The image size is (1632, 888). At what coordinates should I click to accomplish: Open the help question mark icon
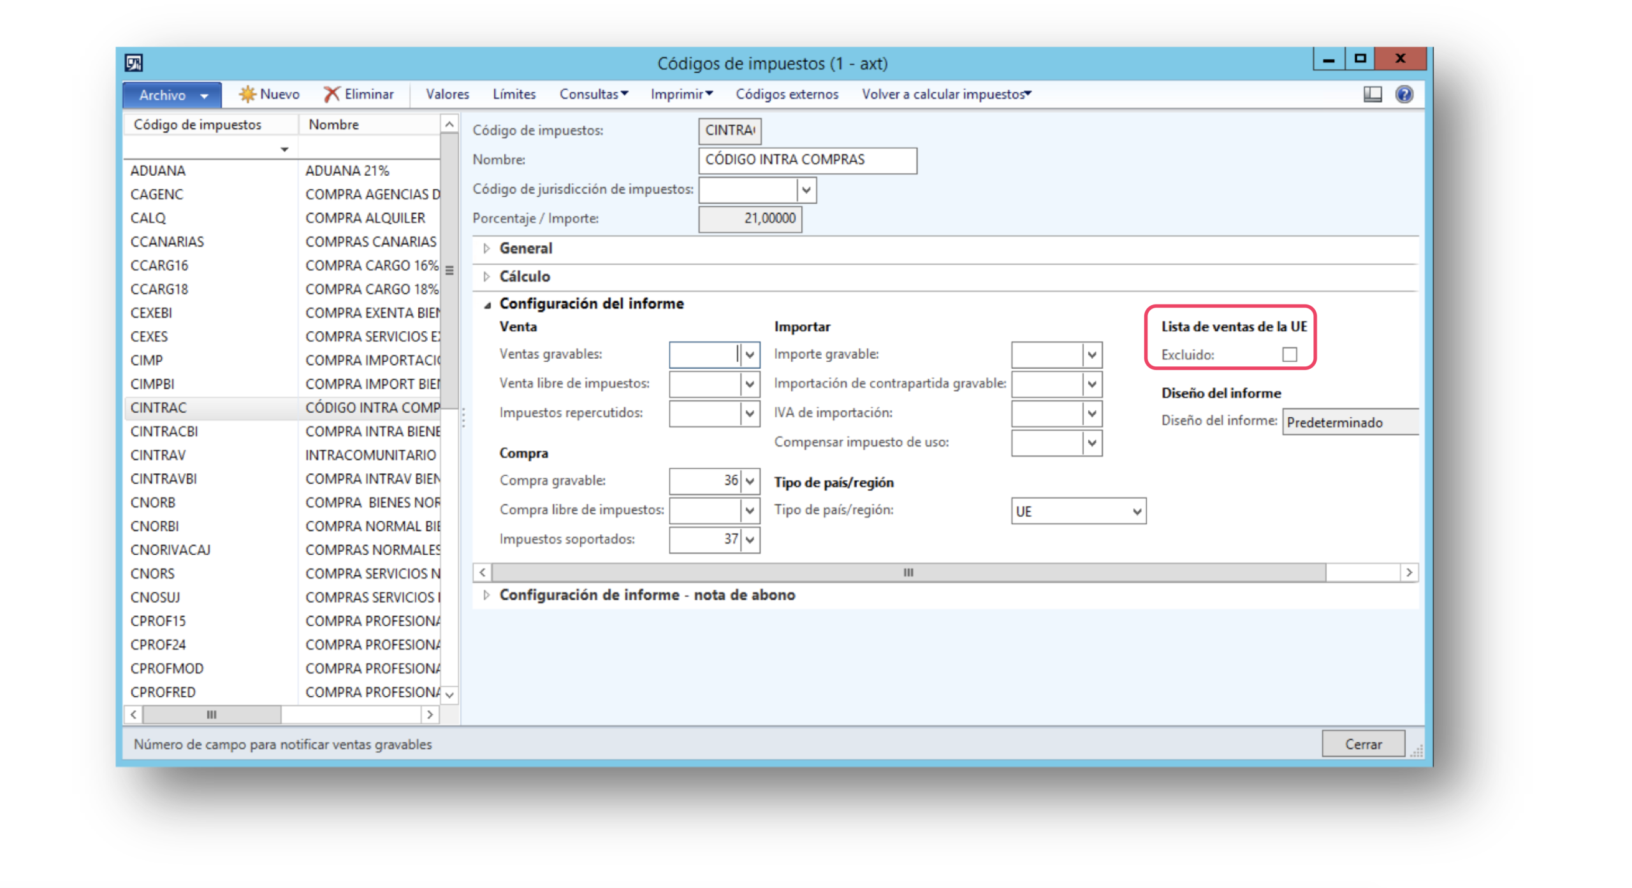[x=1403, y=94]
